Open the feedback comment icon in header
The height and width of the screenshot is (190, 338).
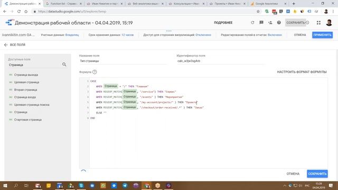point(261,22)
